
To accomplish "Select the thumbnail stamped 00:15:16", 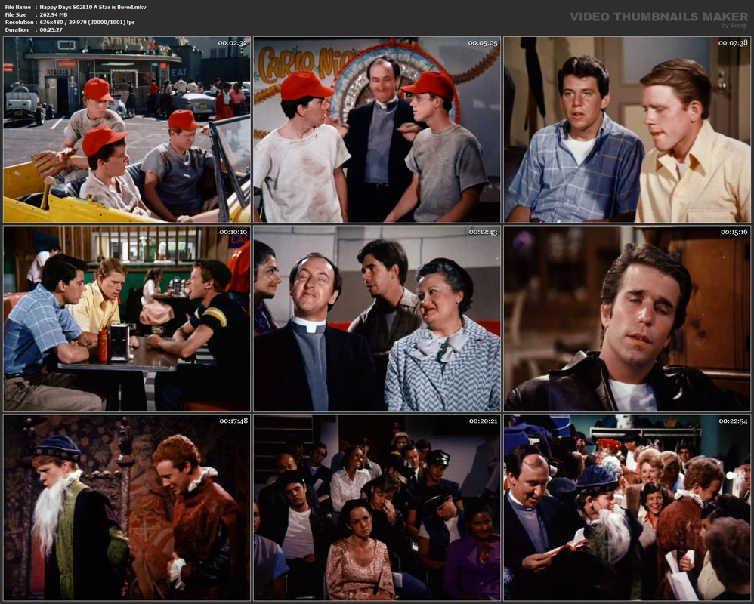I will (627, 319).
